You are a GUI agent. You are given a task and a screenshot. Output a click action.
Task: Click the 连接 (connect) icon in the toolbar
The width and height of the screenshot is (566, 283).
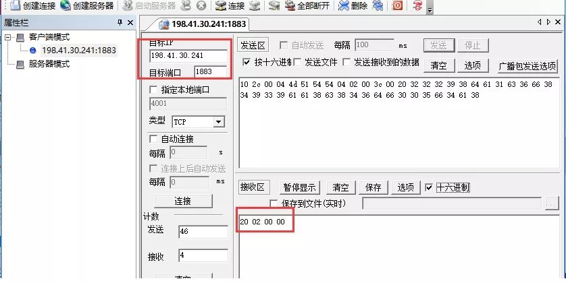[221, 5]
